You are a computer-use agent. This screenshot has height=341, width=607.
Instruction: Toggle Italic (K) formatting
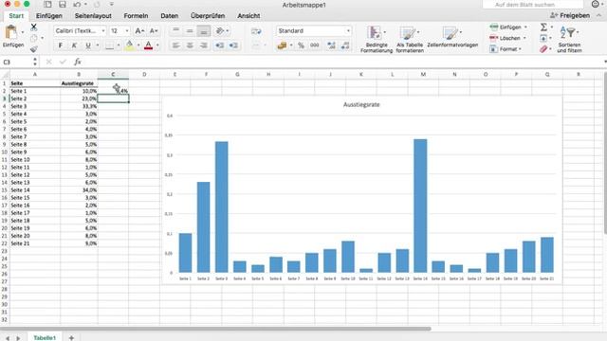74,45
